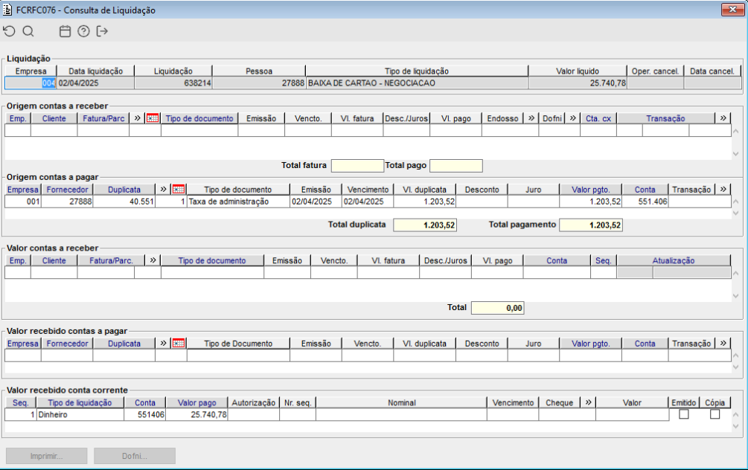
Task: Click red grid icon in Origem contas a receber
Action: pyautogui.click(x=153, y=118)
